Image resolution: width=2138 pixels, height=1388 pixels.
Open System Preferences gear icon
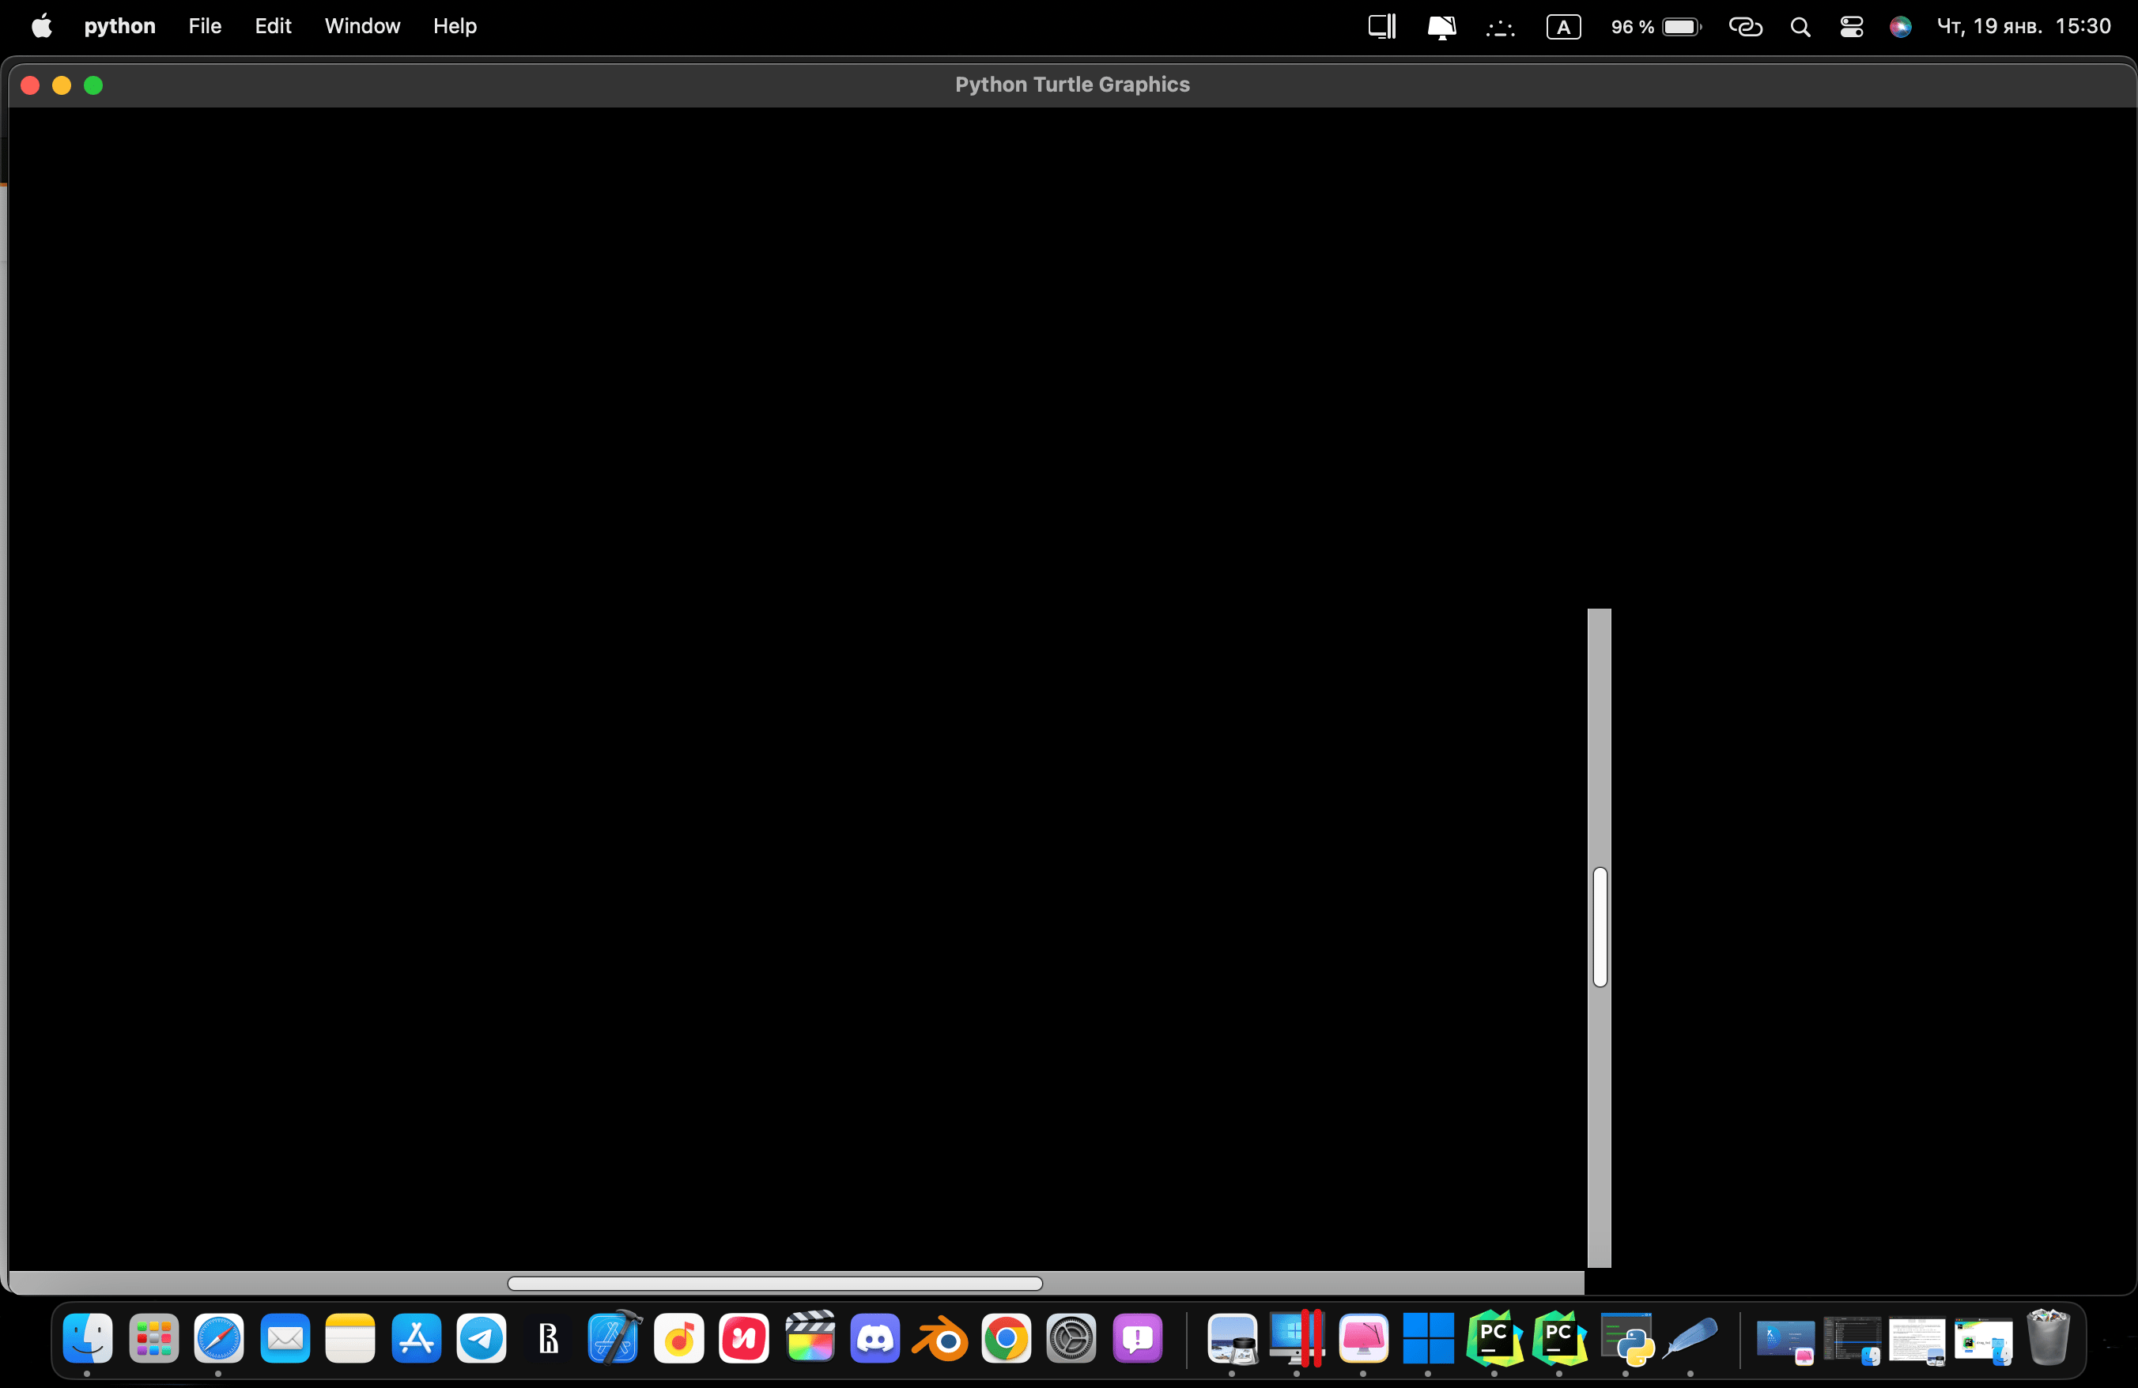pyautogui.click(x=1071, y=1339)
